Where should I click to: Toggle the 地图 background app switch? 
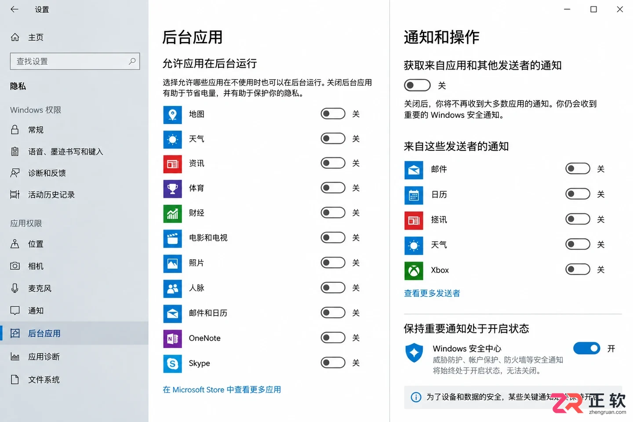click(x=333, y=114)
